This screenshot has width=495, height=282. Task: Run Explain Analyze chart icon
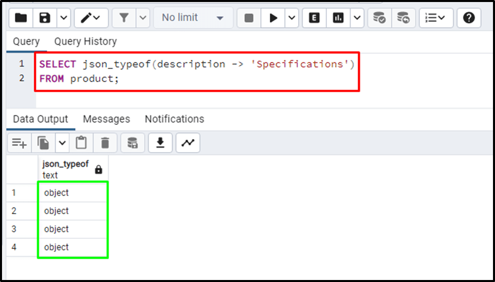click(x=338, y=18)
